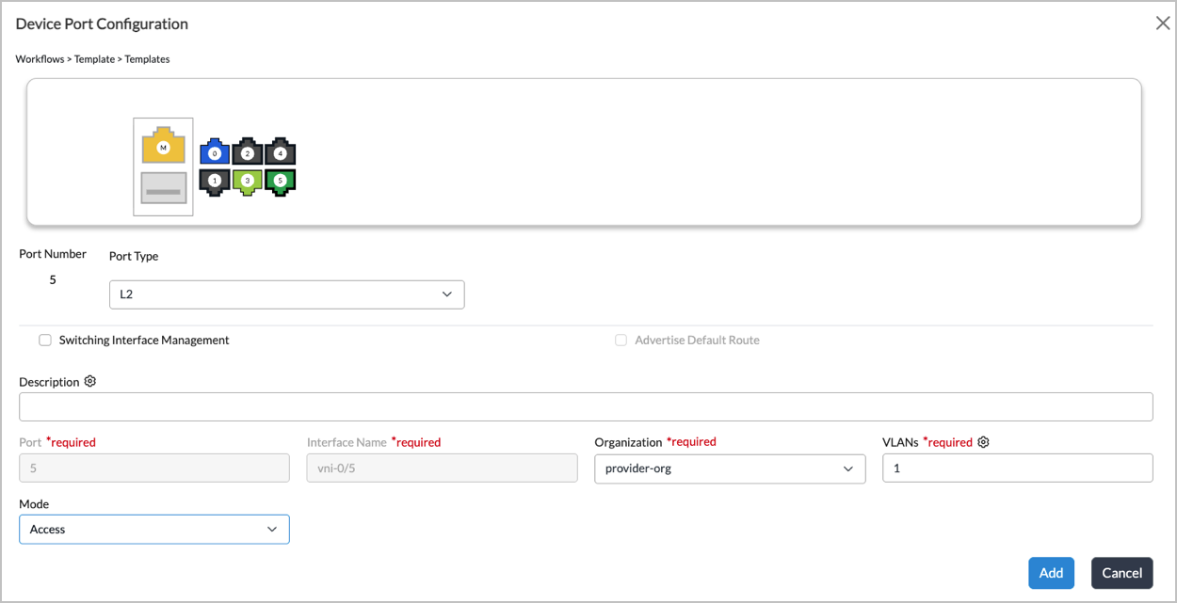Open the VLANs variable settings gear
Viewport: 1177px width, 603px height.
coord(983,441)
